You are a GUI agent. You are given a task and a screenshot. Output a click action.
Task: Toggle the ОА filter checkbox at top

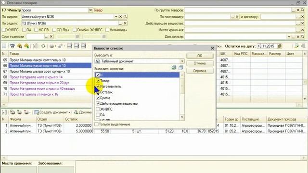pos(24,30)
